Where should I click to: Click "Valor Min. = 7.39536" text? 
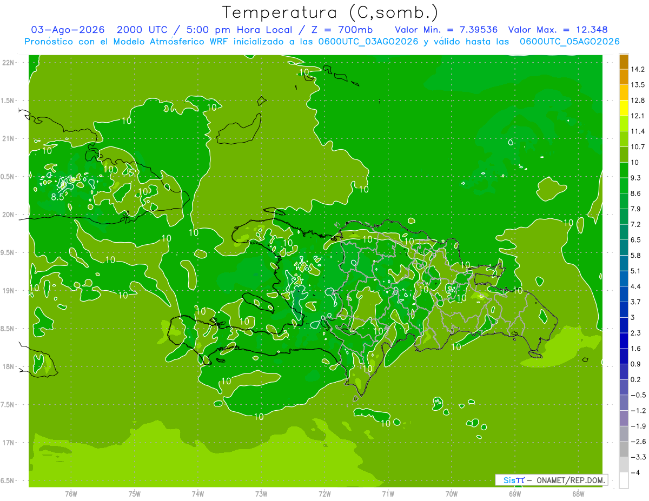(446, 30)
